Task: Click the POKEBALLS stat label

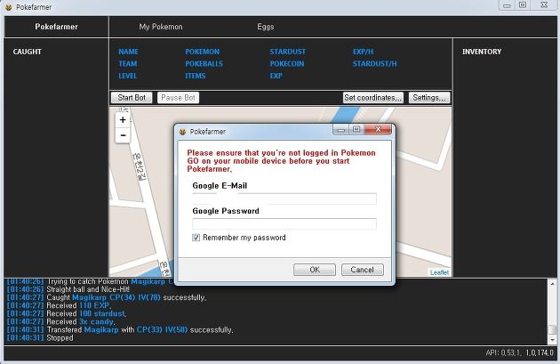Action: point(204,64)
